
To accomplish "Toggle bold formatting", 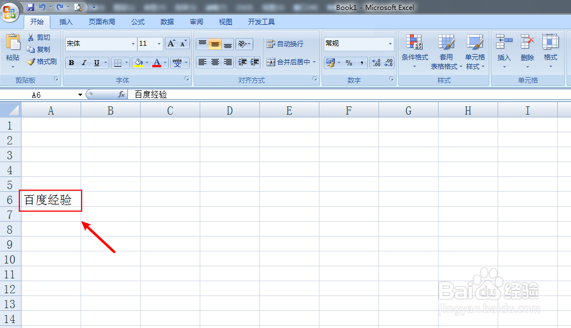I will [x=71, y=63].
